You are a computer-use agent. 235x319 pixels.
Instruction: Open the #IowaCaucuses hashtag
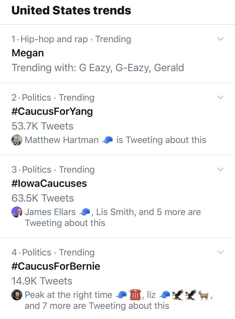tap(49, 183)
